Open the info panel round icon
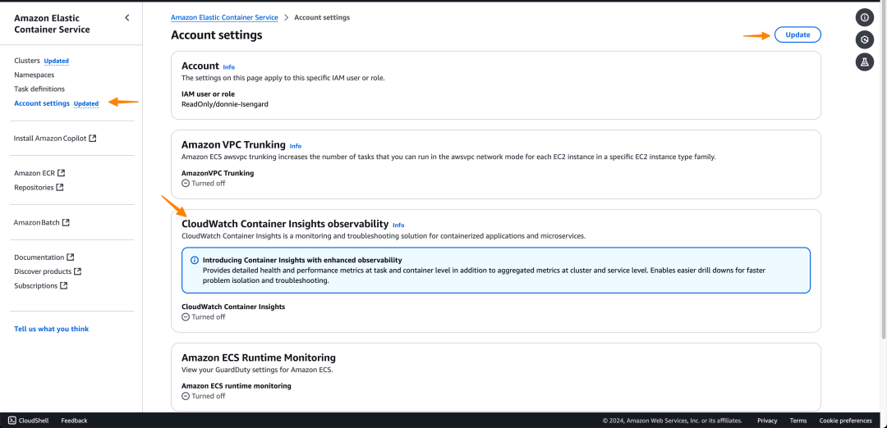Viewport: 887px width, 428px height. [864, 17]
